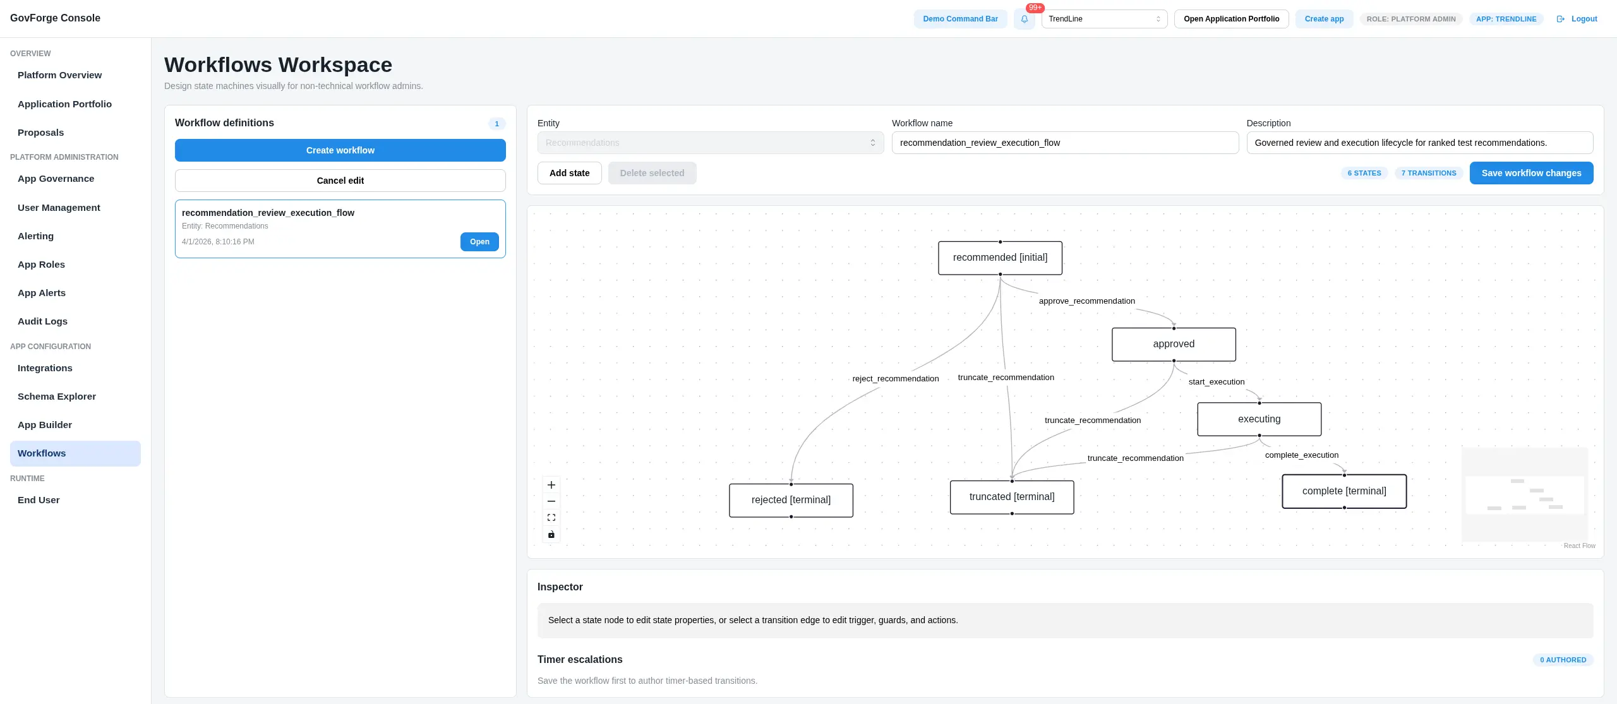Viewport: 1617px width, 704px height.
Task: Click the workflow definitions count badge
Action: 496,124
